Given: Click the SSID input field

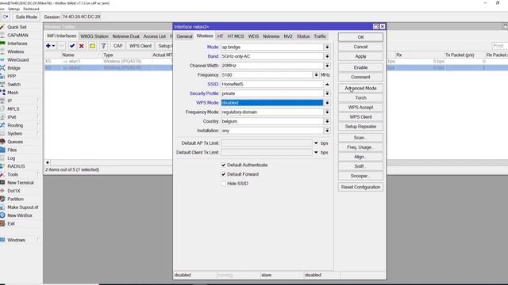Looking at the screenshot, I should (271, 85).
